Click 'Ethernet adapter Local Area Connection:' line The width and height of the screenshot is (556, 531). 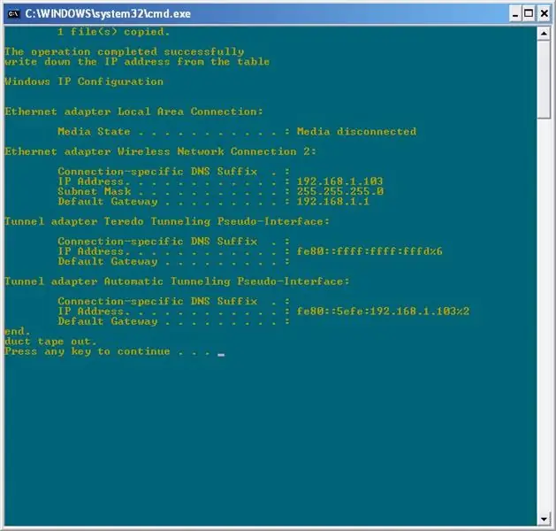point(133,112)
